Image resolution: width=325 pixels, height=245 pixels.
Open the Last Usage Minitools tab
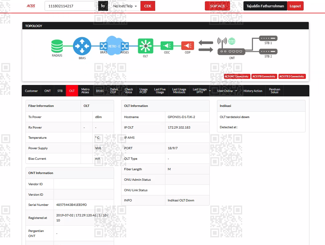pos(179,91)
